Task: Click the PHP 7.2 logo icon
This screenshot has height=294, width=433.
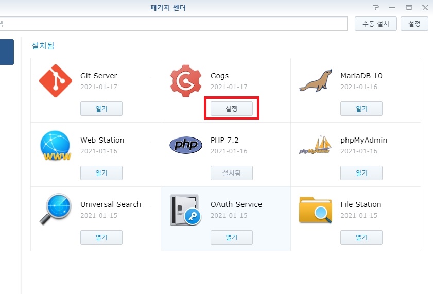Action: [186, 145]
